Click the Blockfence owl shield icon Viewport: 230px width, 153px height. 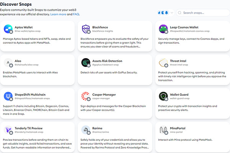[x=86, y=29]
